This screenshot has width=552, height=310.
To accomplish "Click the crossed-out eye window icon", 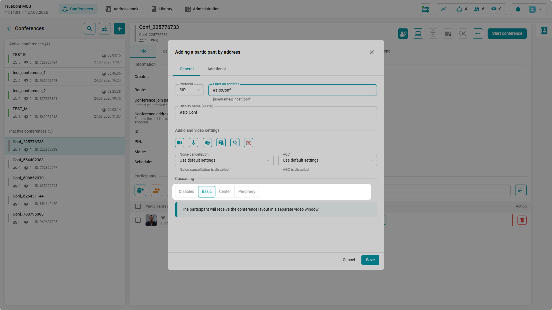I will (x=249, y=143).
